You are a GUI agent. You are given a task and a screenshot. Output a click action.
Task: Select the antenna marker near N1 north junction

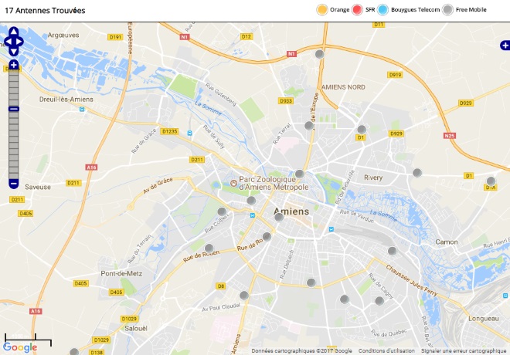320,54
